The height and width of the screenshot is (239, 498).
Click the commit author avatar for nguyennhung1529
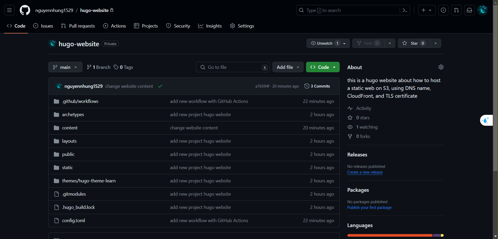tap(59, 86)
